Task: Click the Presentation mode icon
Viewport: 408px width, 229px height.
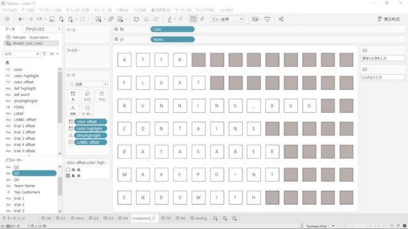Action: [267, 19]
